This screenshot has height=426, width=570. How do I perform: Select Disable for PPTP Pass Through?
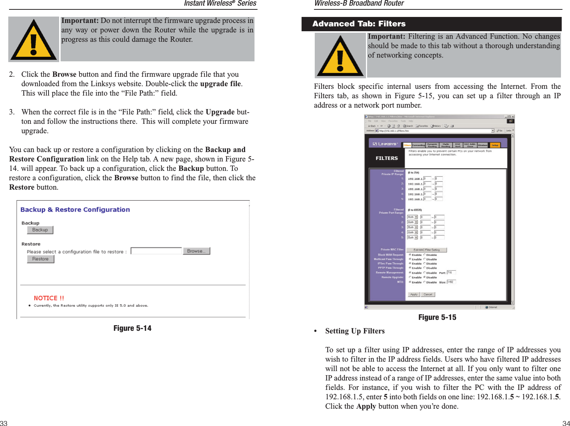point(424,268)
